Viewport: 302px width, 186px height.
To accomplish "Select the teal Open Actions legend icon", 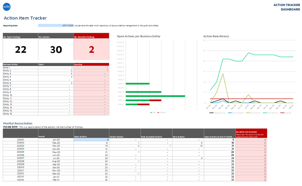I will [x=265, y=112].
